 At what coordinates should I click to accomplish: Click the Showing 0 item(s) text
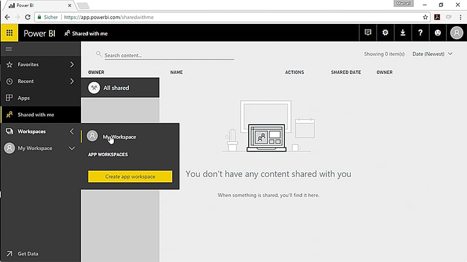click(x=384, y=54)
